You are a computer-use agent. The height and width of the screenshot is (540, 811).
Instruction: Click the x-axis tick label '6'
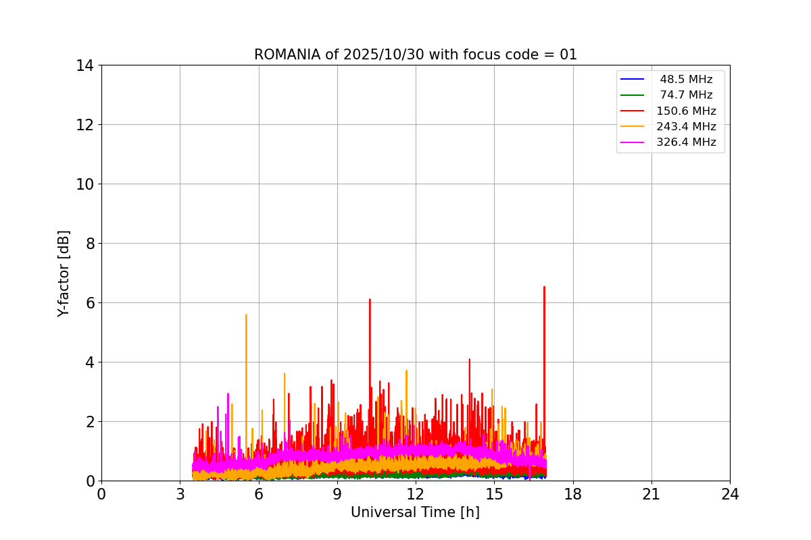(x=258, y=494)
